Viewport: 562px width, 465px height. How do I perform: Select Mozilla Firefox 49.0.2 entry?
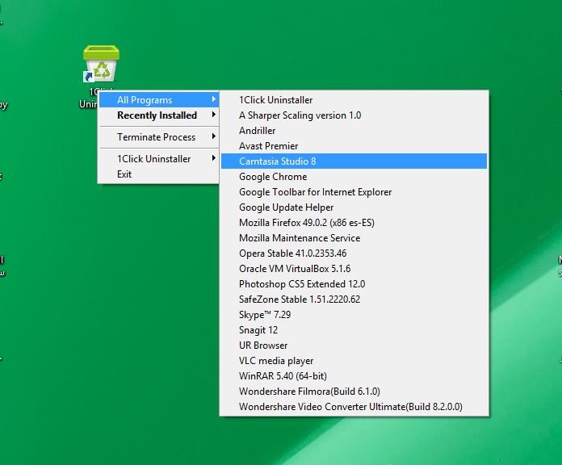coord(306,223)
